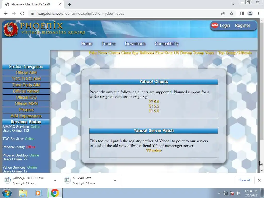The image size is (264, 198).
Task: Open the volume speaker icon
Action: [238, 193]
